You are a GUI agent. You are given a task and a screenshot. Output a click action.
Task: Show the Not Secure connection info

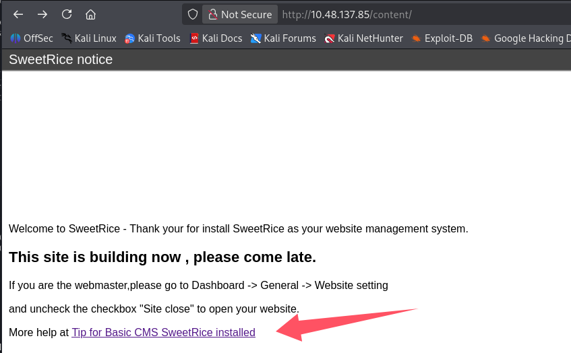coord(240,14)
